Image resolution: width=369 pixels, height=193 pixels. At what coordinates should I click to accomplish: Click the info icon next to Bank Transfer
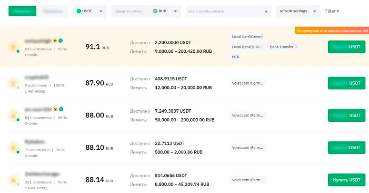click(296, 47)
